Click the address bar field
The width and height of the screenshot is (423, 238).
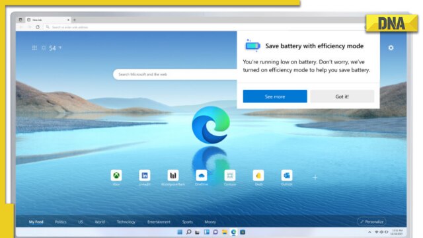click(x=204, y=27)
